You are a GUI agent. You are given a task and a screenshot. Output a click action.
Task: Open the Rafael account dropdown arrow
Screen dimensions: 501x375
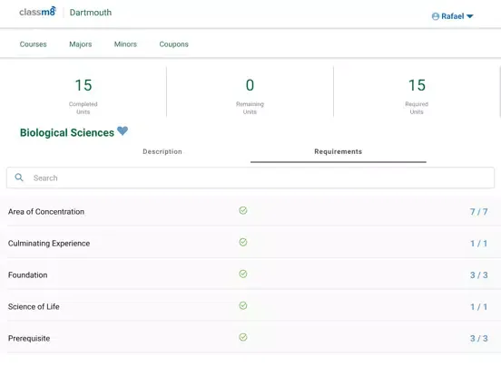coord(470,16)
